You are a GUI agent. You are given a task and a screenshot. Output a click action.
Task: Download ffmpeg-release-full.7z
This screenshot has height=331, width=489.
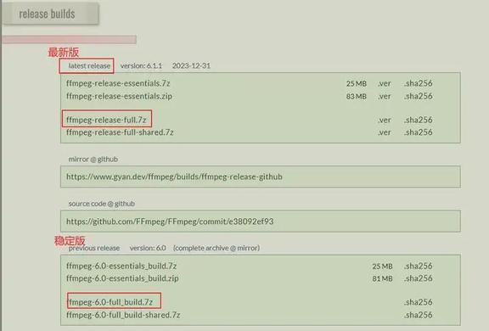coord(106,120)
